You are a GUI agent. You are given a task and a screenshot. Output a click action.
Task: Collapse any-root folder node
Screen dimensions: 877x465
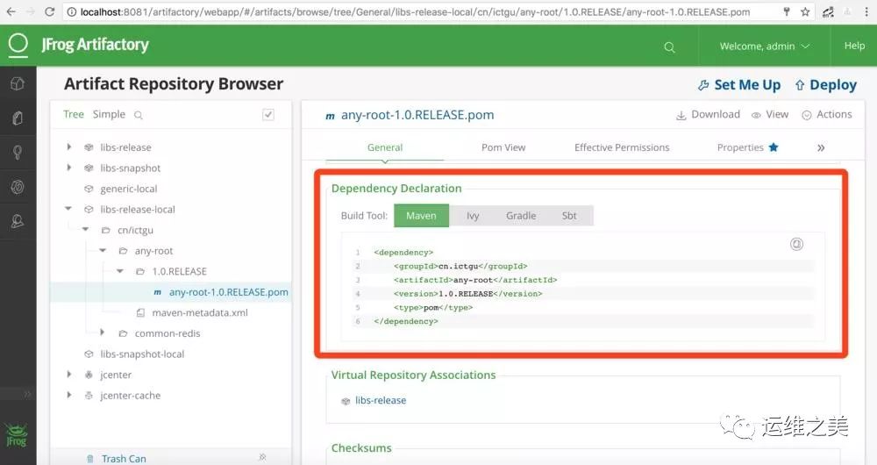pyautogui.click(x=103, y=250)
